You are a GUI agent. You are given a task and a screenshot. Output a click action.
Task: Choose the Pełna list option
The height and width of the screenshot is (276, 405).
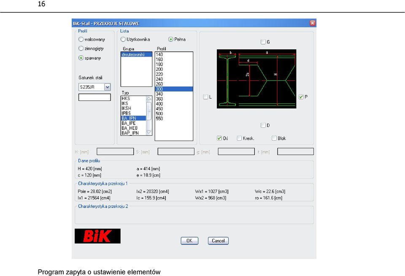(x=171, y=39)
